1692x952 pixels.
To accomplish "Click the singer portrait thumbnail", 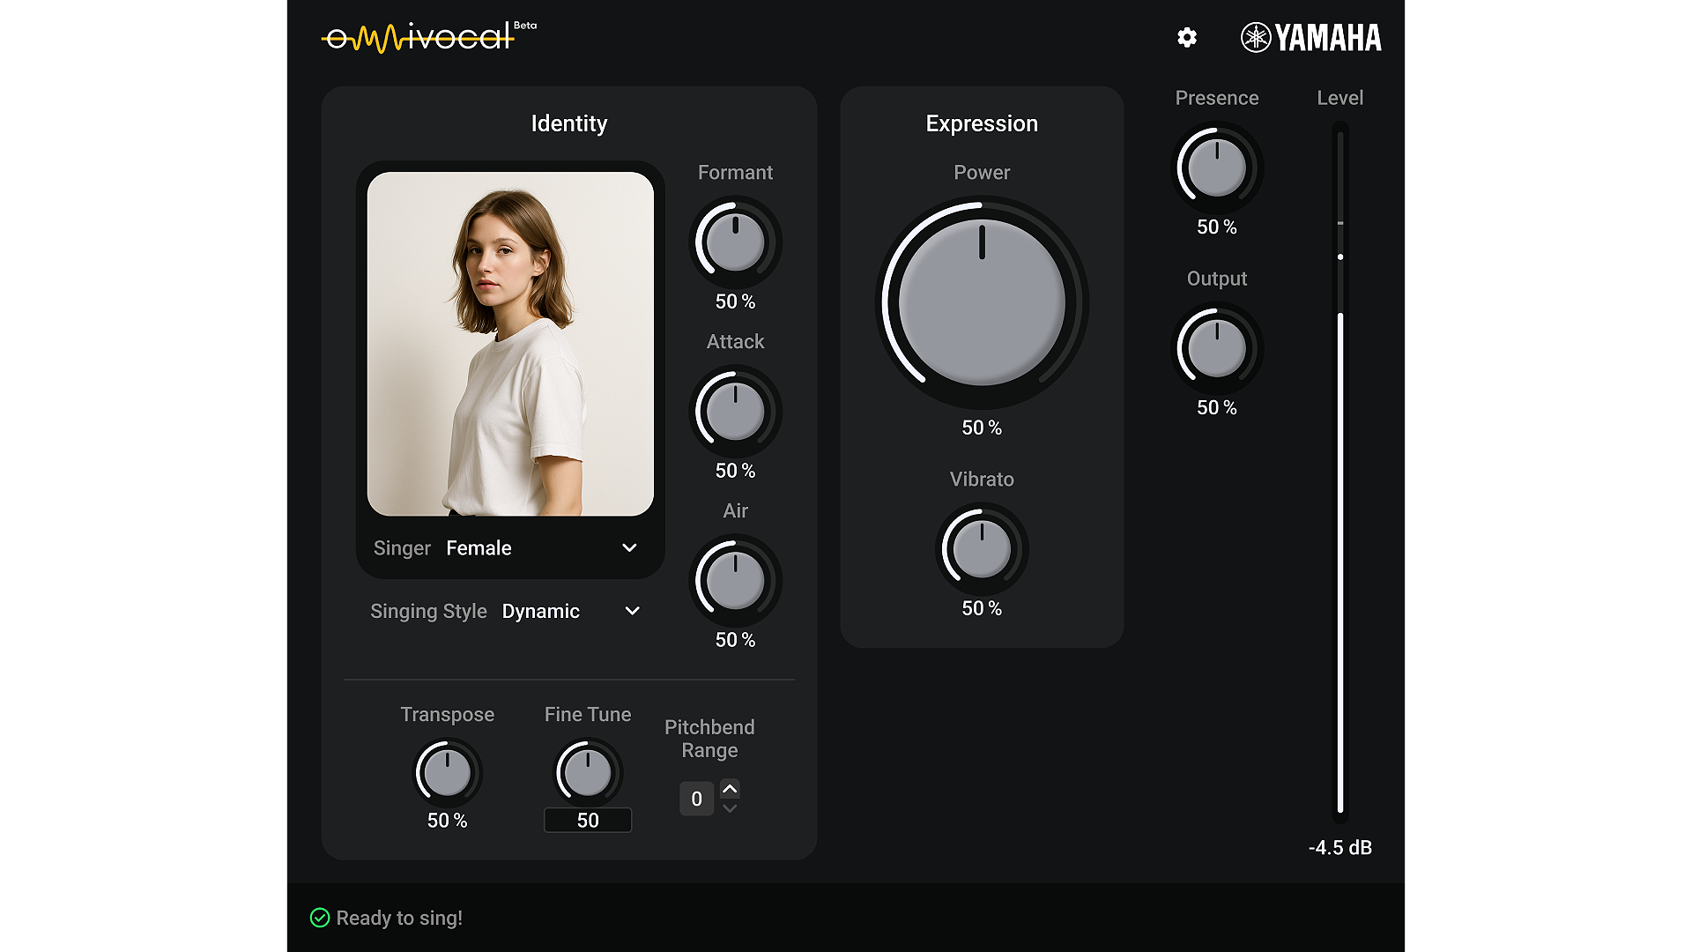I will pos(510,344).
